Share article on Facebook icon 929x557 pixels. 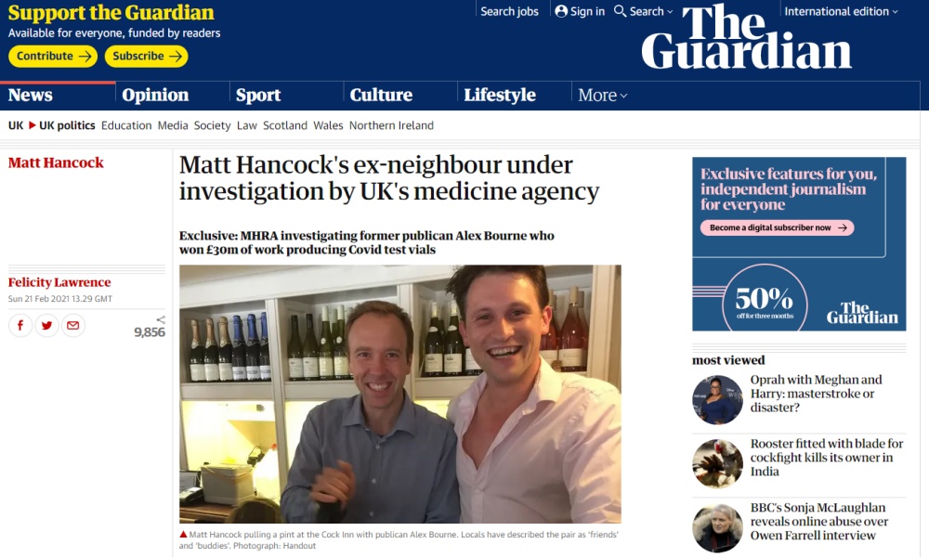click(x=20, y=326)
